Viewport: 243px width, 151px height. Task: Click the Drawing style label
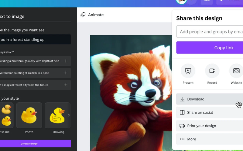point(58,132)
